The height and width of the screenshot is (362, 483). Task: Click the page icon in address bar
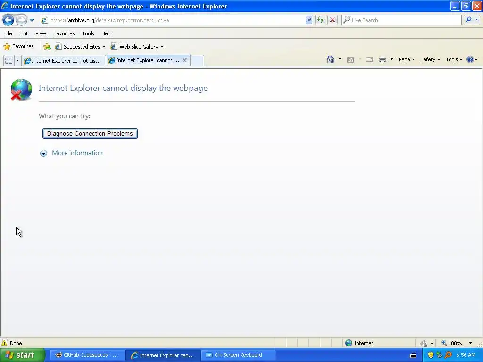click(44, 20)
